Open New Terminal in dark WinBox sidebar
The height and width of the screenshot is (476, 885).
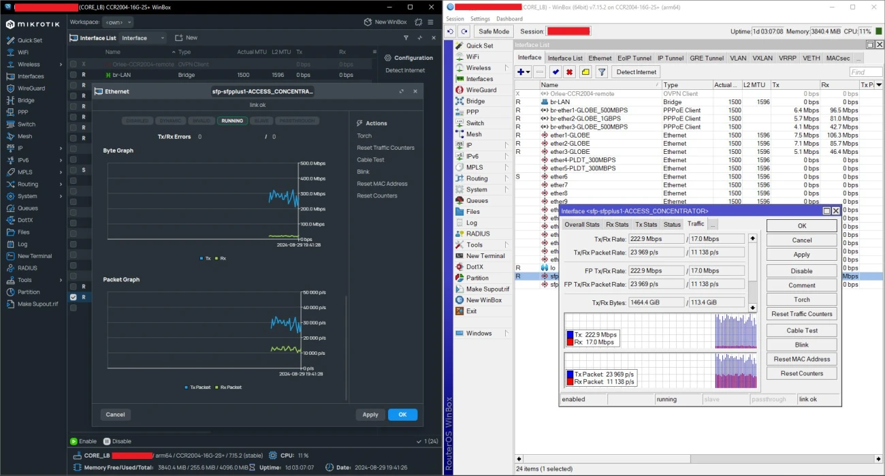coord(35,256)
